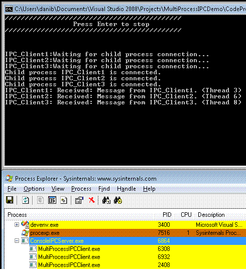Select MultiProcessIPCClient.exe with PID 2408
246x270 pixels.
pos(142,265)
